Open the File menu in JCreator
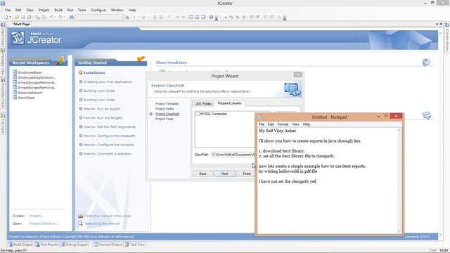 (8, 10)
